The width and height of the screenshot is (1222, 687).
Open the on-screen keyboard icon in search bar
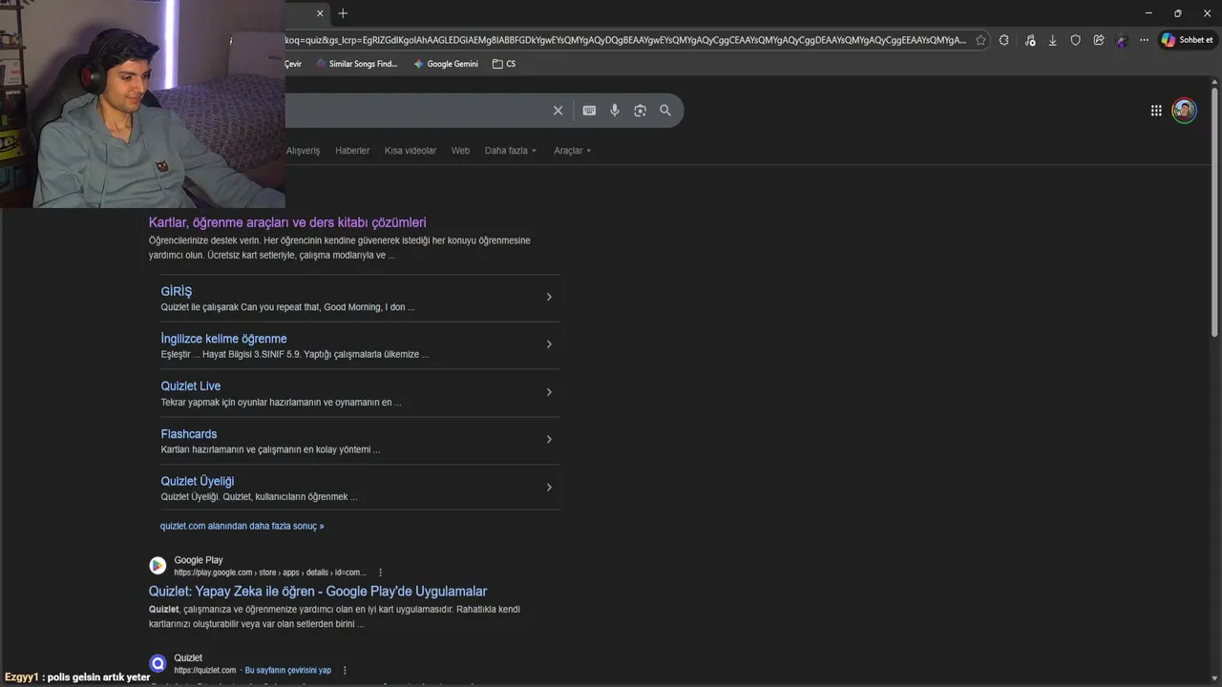589,111
